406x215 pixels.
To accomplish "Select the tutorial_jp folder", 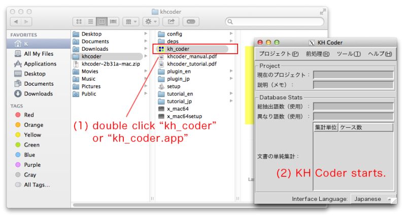I will [x=179, y=101].
